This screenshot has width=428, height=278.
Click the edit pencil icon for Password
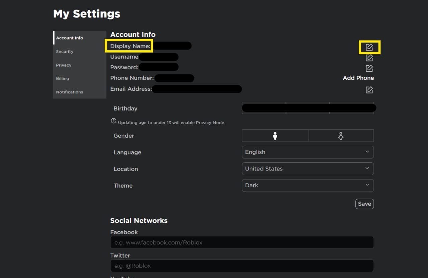click(369, 68)
